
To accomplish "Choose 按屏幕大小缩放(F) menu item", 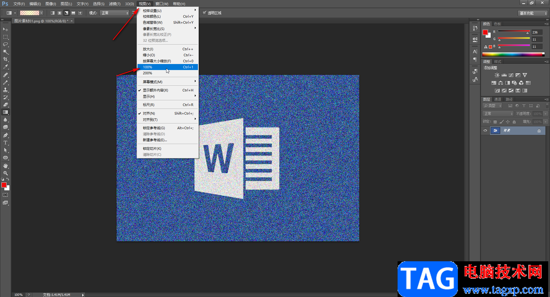I will click(168, 61).
